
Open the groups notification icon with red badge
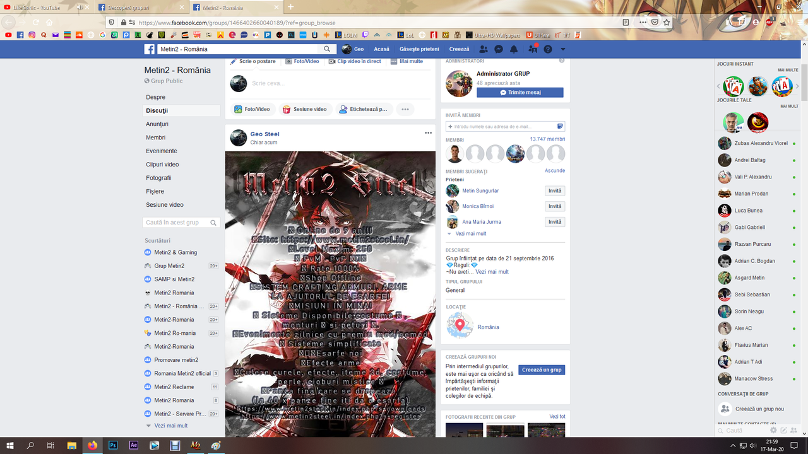point(533,49)
